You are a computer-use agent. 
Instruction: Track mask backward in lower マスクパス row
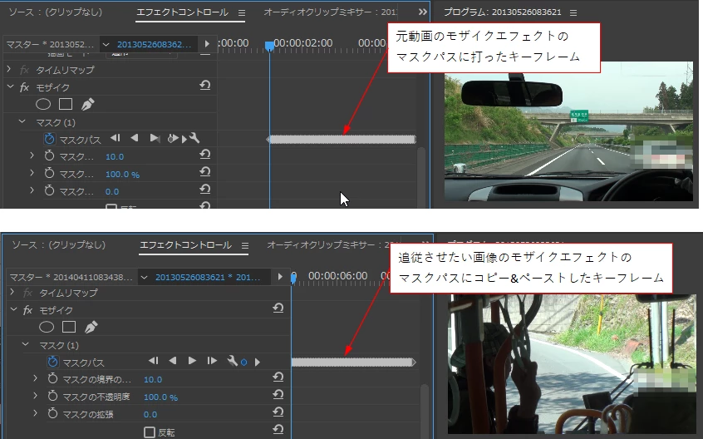pyautogui.click(x=173, y=361)
